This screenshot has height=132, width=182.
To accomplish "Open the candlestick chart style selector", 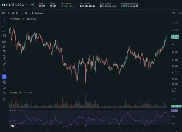I will pyautogui.click(x=26, y=13).
